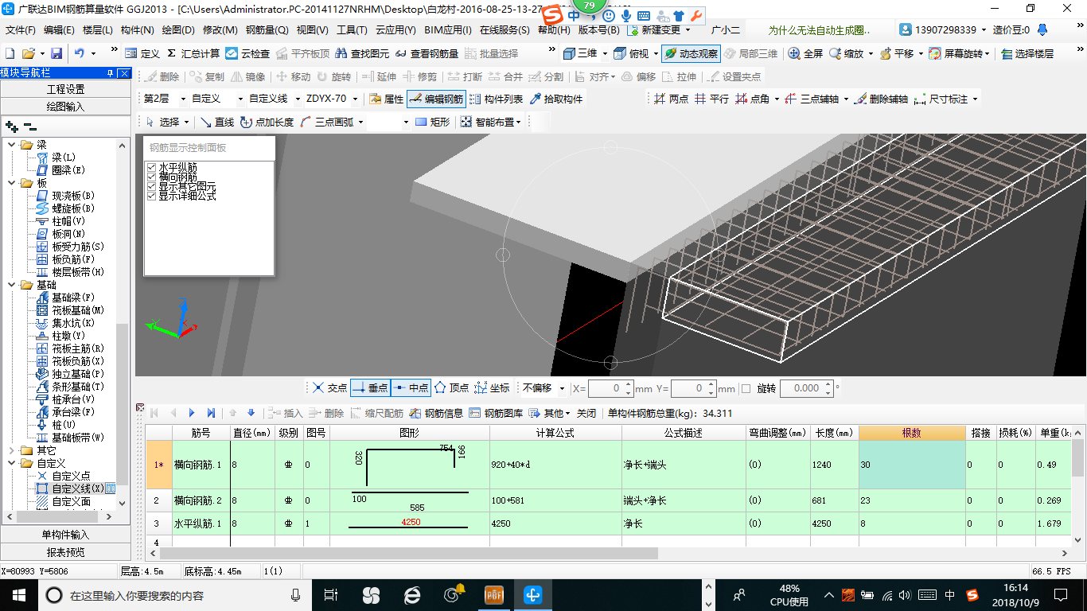Click the undo arrow icon
1087x611 pixels.
[80, 53]
